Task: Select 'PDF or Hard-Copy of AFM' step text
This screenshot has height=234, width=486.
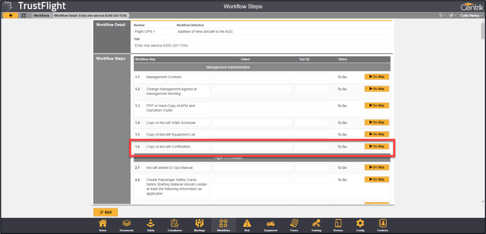Action: pyautogui.click(x=170, y=108)
